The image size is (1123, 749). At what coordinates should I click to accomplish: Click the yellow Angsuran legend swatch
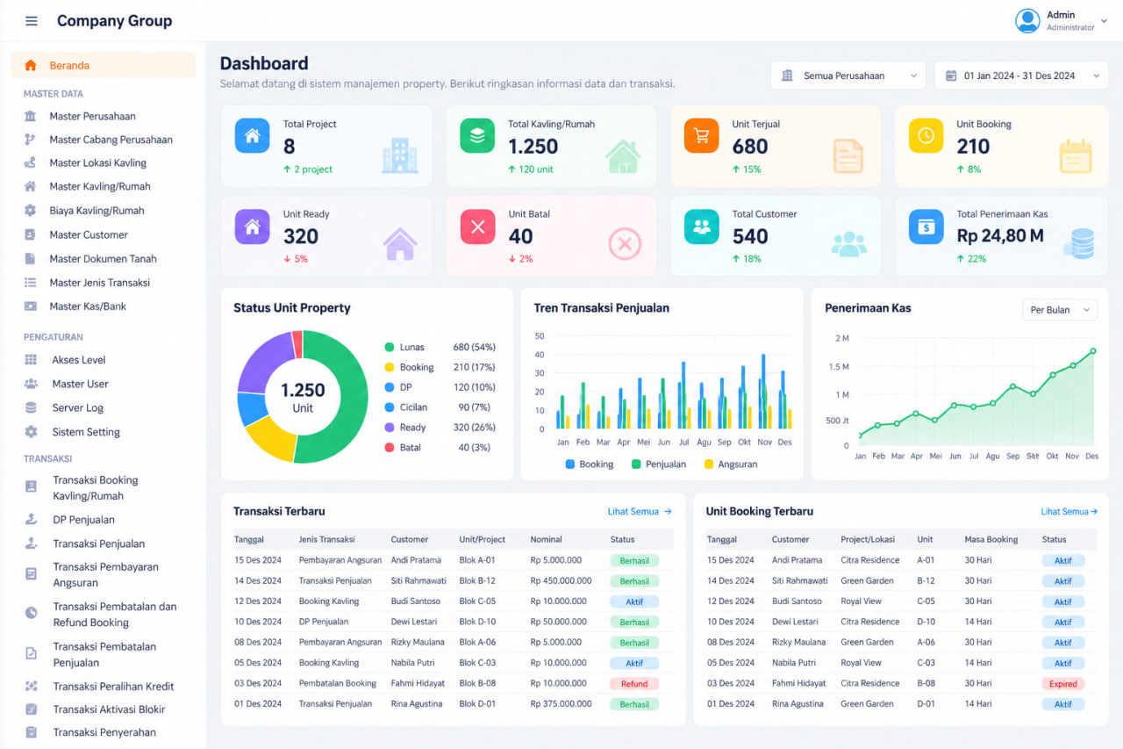tap(709, 464)
